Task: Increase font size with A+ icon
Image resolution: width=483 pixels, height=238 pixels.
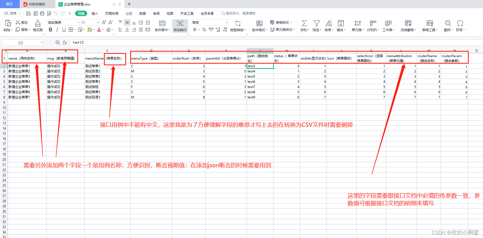Action: [104, 22]
